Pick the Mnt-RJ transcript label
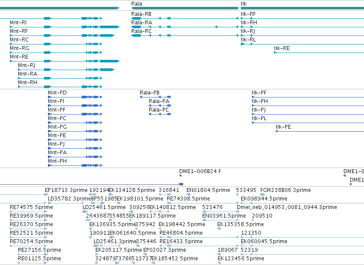Image resolution: width=364 pixels, height=265 pixels. (x=27, y=66)
